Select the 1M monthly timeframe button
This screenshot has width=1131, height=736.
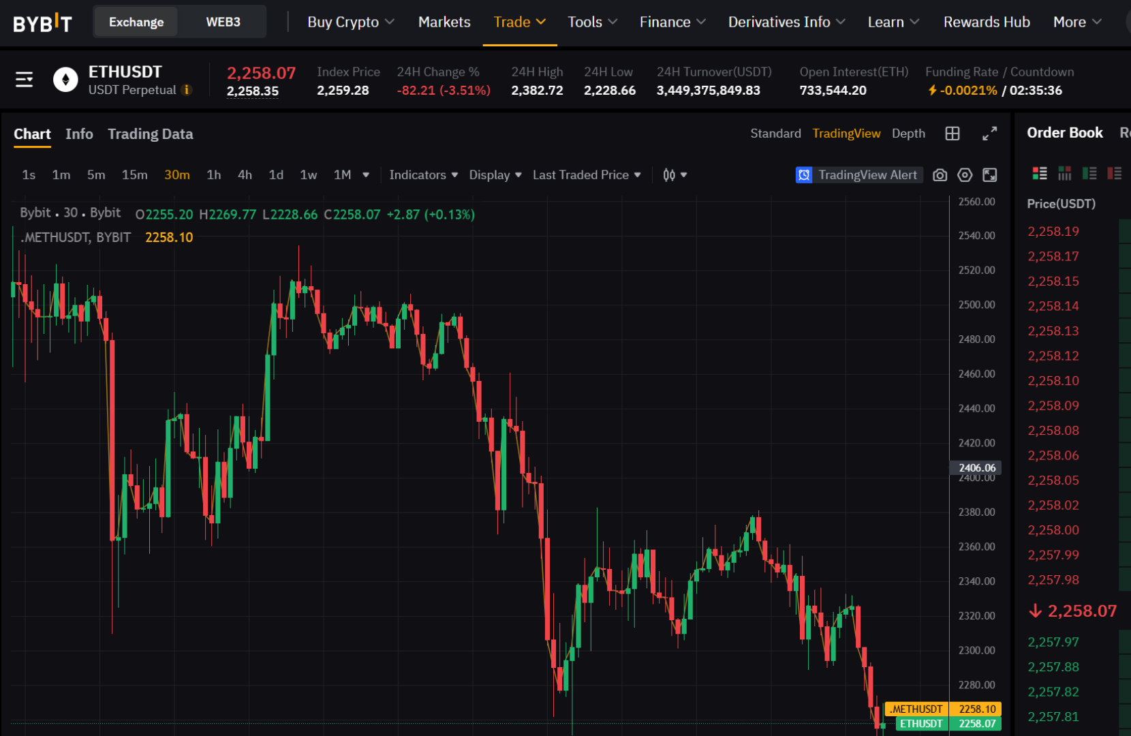(343, 175)
